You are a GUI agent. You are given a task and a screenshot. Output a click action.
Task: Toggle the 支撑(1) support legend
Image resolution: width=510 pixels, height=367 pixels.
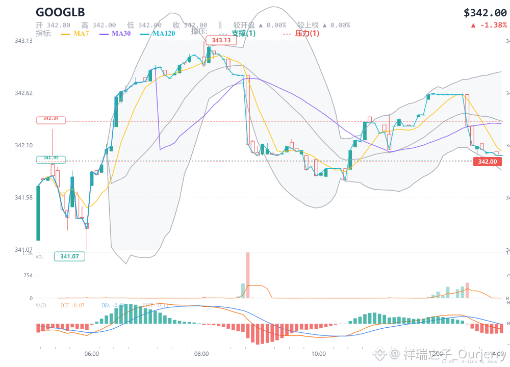pyautogui.click(x=238, y=34)
